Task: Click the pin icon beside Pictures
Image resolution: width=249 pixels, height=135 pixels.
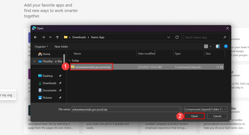Action: [60, 98]
